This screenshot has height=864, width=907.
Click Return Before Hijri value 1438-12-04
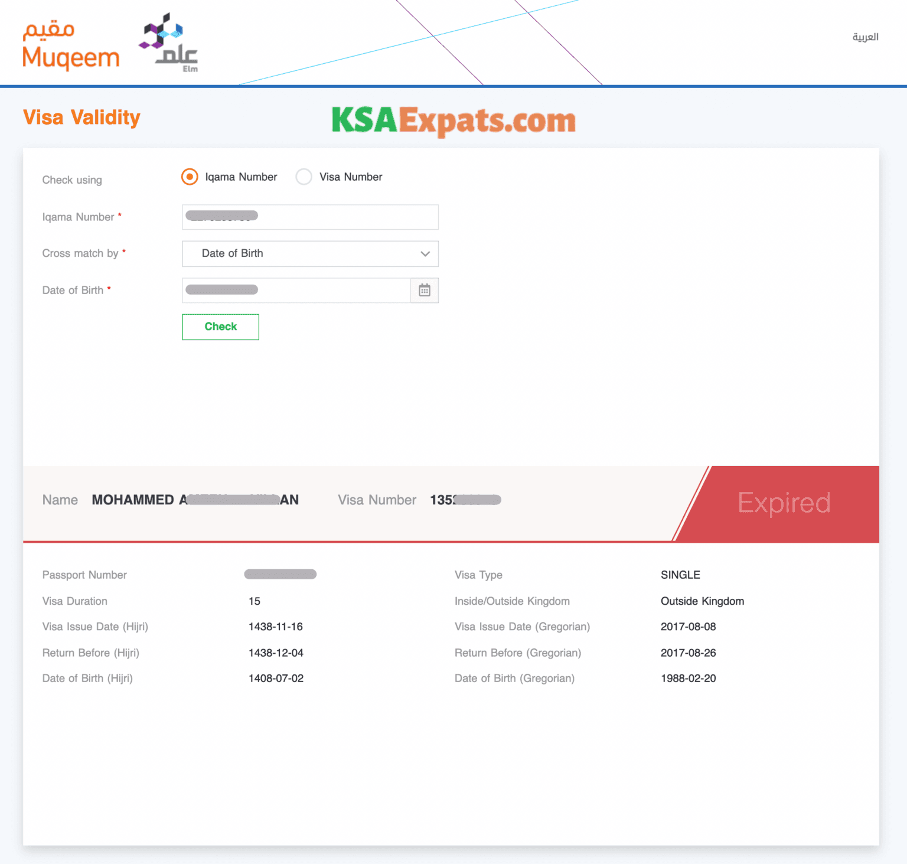click(276, 653)
